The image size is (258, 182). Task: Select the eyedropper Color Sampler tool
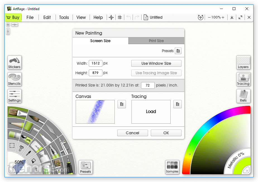28,153
